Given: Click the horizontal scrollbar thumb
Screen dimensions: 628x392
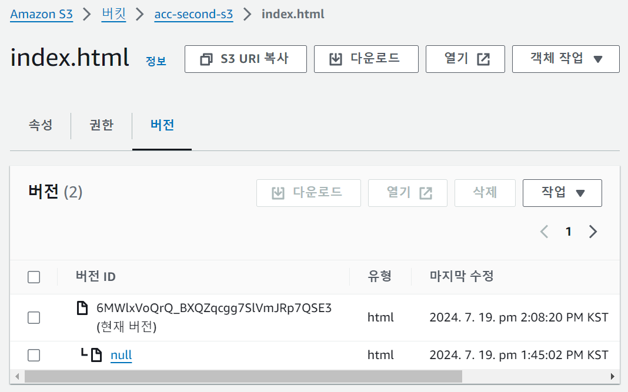Looking at the screenshot, I should 243,376.
